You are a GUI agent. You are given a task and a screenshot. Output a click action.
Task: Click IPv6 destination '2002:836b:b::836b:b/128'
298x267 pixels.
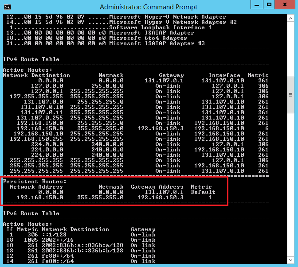[x=82, y=251]
